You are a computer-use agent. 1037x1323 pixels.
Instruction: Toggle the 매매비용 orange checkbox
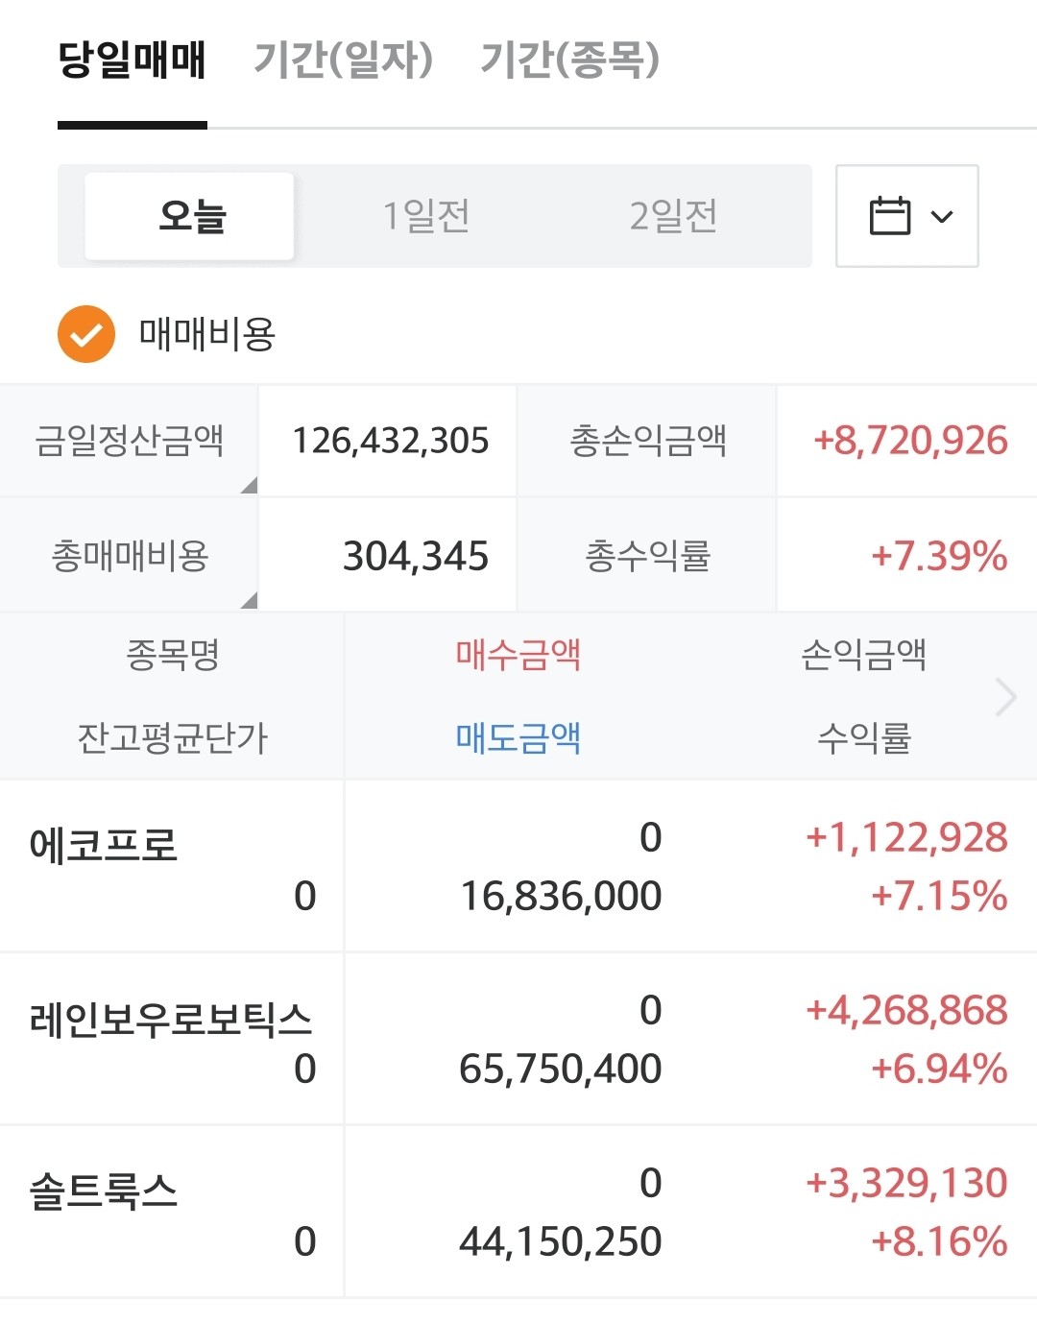pyautogui.click(x=86, y=334)
